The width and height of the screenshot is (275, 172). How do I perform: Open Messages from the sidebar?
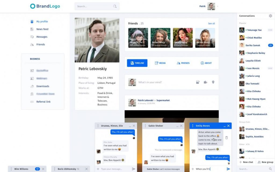(39, 37)
